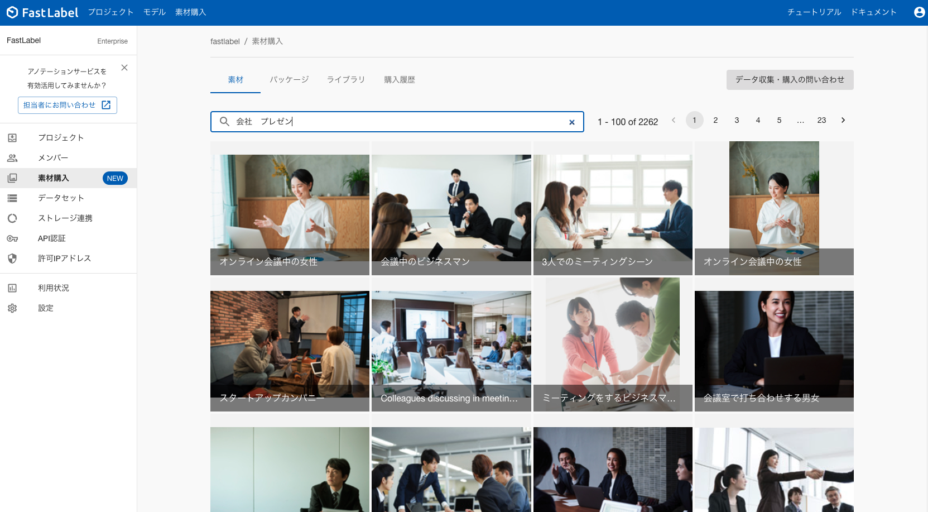Click the 設定 gear icon
Screen dimensions: 928x512
(x=12, y=308)
